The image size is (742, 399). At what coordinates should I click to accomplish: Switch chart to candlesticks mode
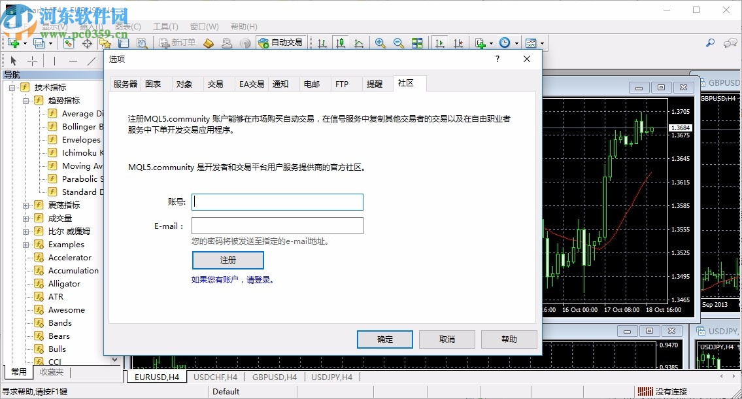340,43
